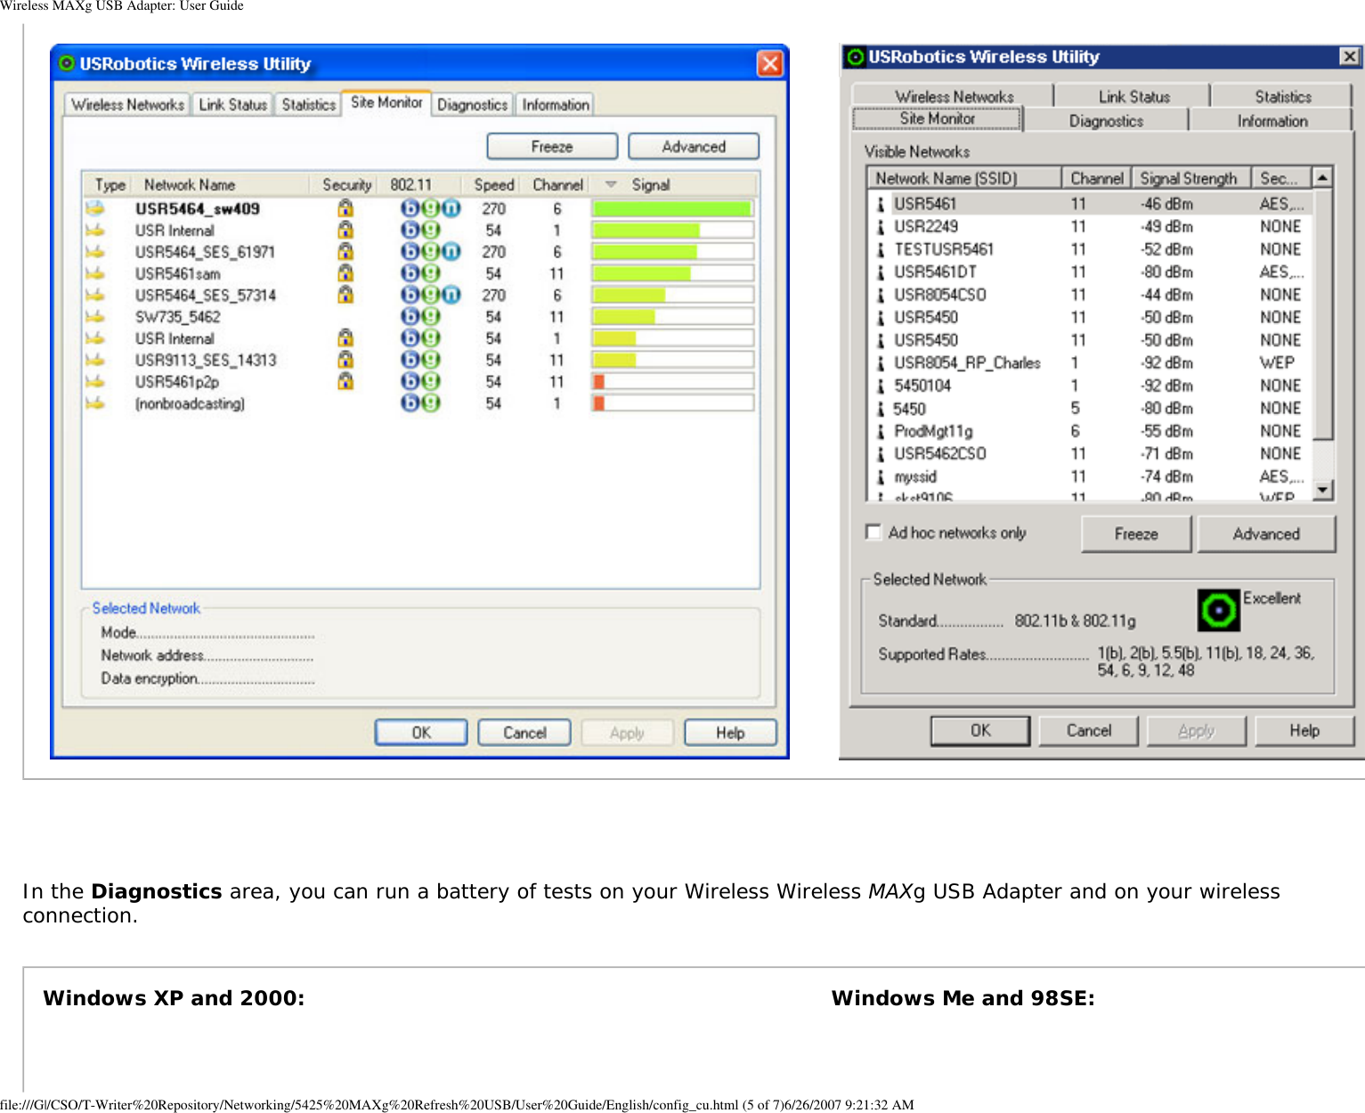1365x1113 pixels.
Task: Click the Freeze button in XP window
Action: click(552, 147)
